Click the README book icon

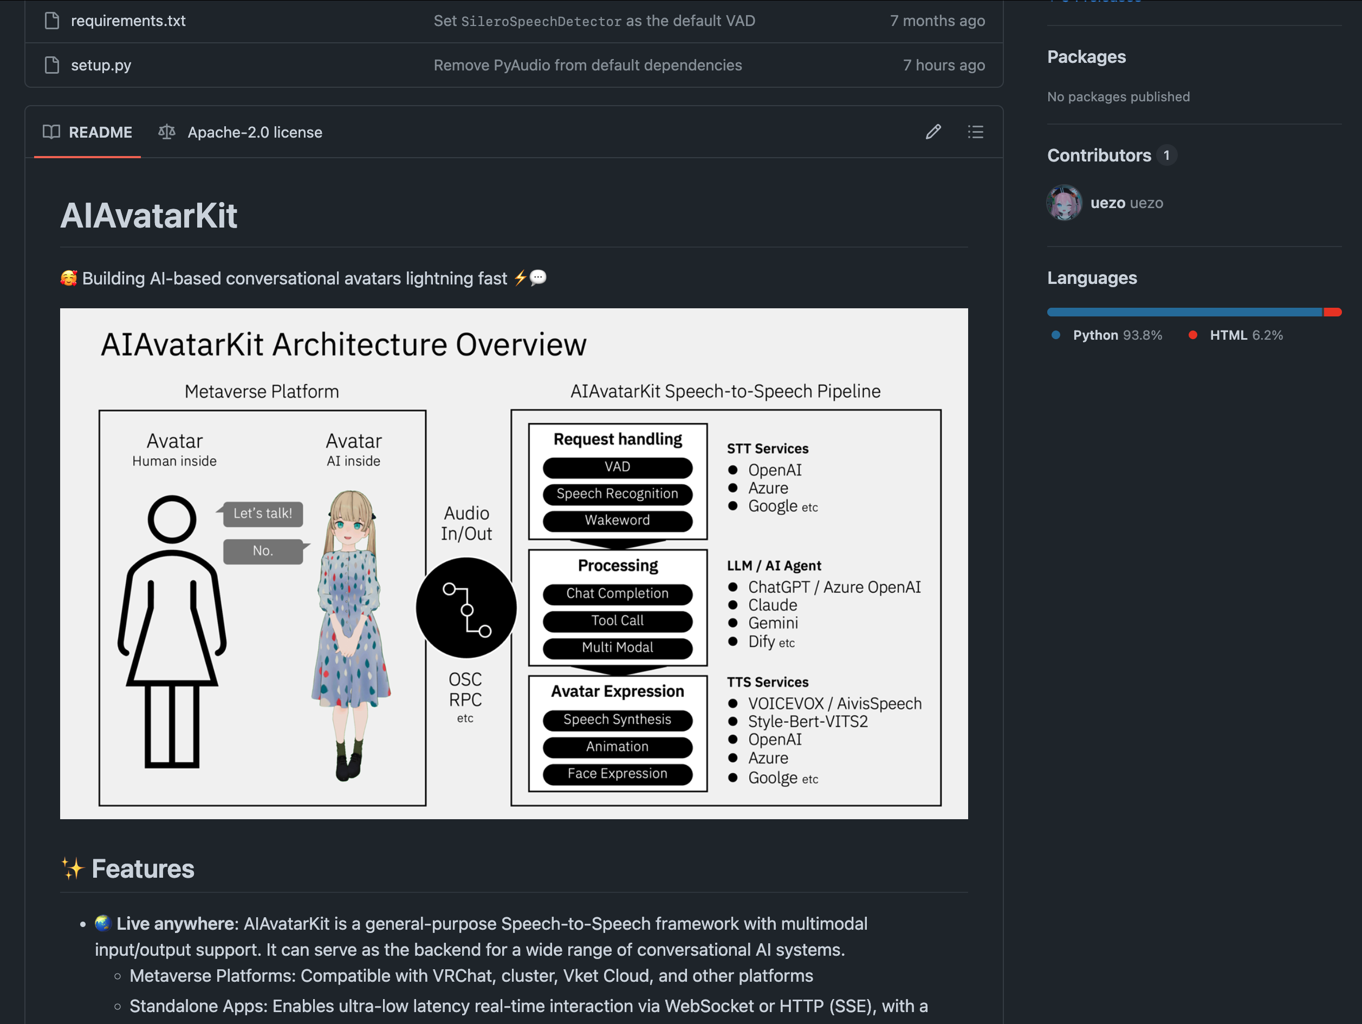click(x=51, y=132)
